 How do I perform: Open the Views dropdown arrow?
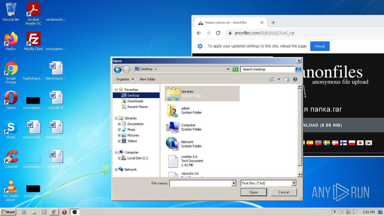coord(279,79)
